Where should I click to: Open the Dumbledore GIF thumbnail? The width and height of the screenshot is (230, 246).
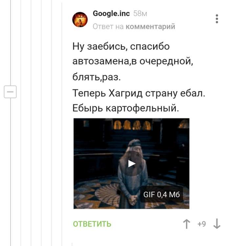(131, 163)
